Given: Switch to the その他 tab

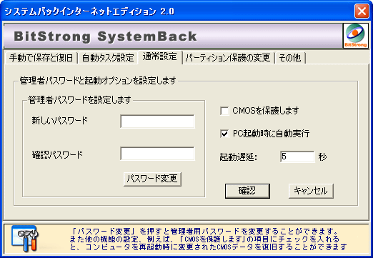Looking at the screenshot, I should coord(290,58).
